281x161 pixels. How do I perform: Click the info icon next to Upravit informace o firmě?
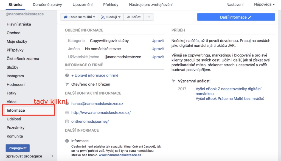click(67, 75)
